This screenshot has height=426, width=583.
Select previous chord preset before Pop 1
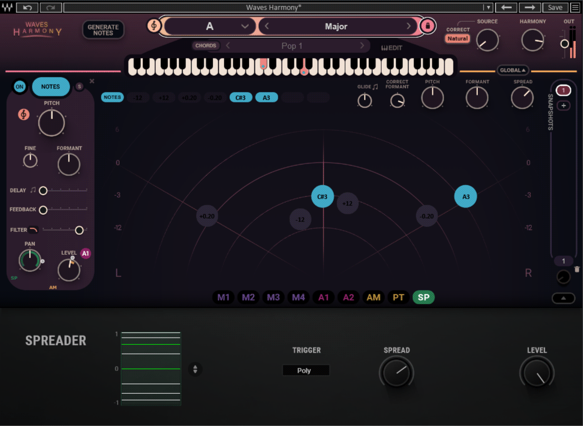tap(228, 46)
